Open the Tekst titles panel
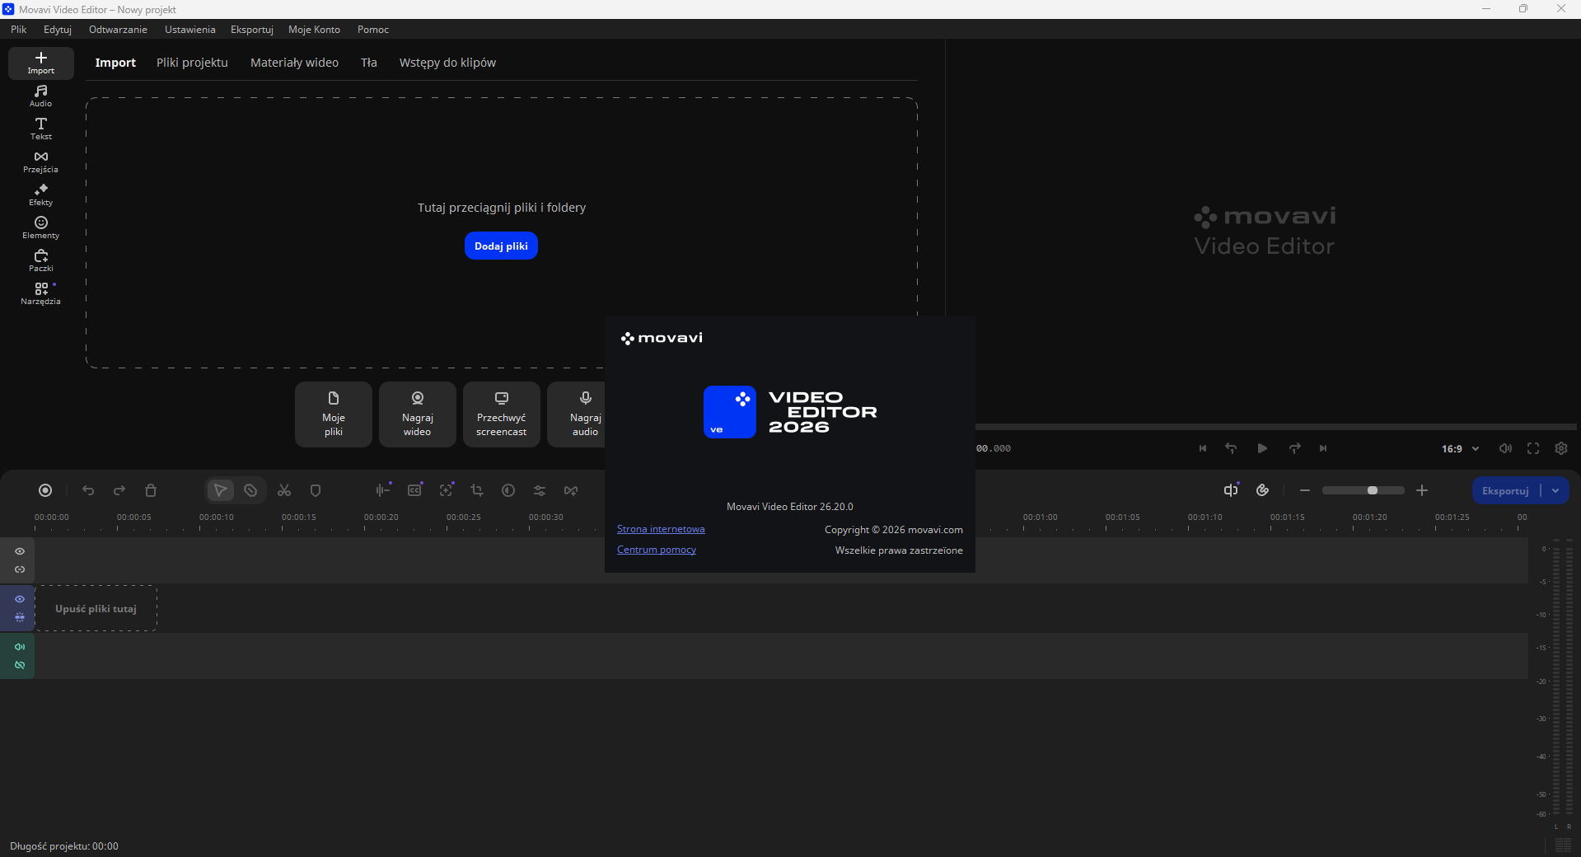This screenshot has height=857, width=1581. pos(40,129)
